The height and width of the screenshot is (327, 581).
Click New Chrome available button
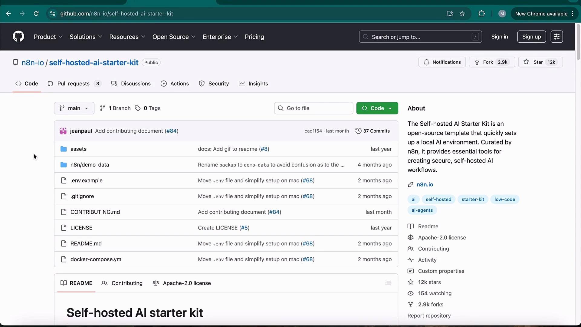tap(541, 14)
